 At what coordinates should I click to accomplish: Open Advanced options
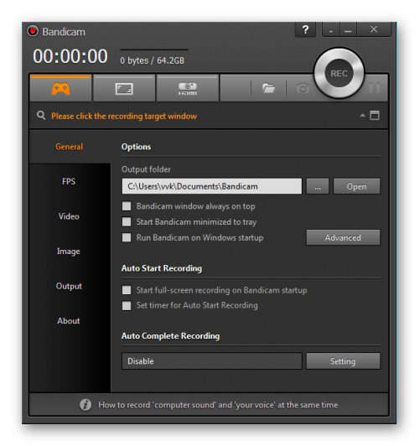pos(343,237)
